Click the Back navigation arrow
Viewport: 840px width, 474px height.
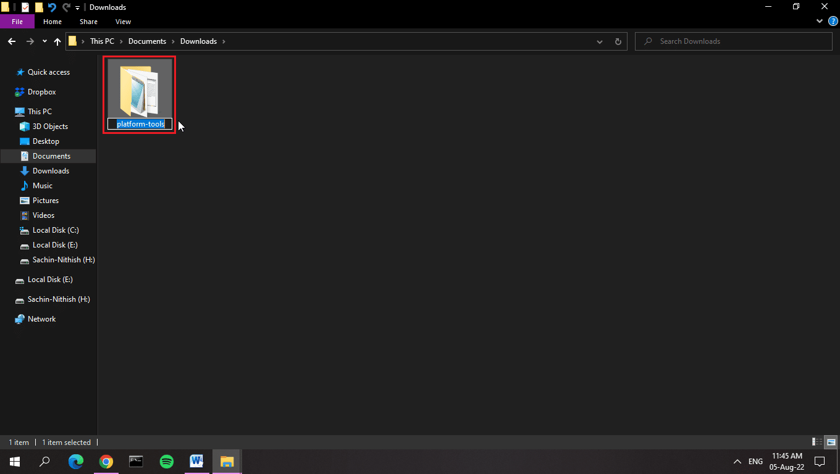[11, 41]
